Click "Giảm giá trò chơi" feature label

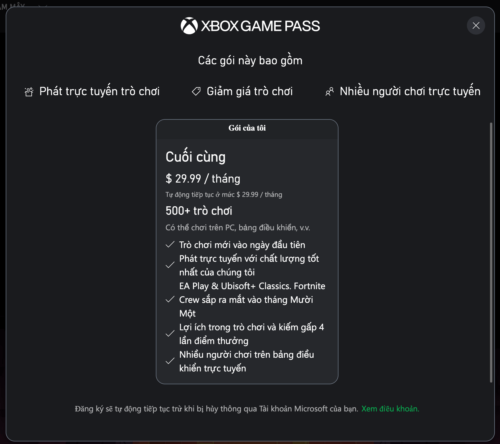(250, 91)
